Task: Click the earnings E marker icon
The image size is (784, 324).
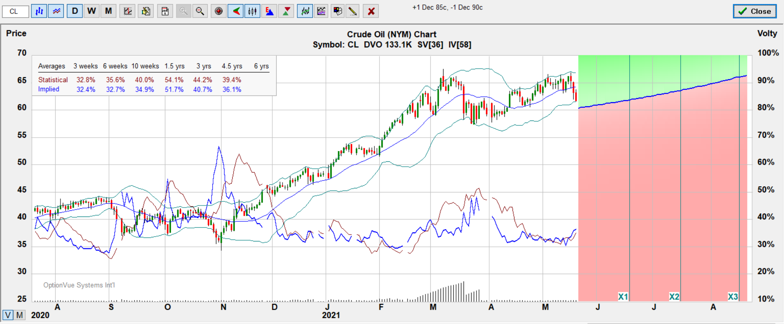Action: pos(269,11)
